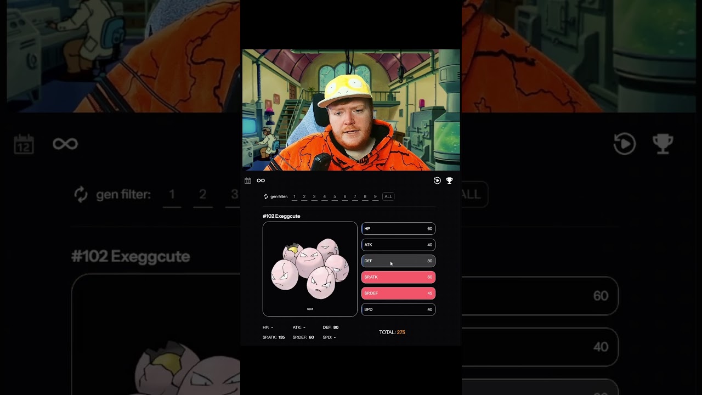702x395 pixels.
Task: Assign stat to the SPD slot
Action: pyautogui.click(x=398, y=309)
